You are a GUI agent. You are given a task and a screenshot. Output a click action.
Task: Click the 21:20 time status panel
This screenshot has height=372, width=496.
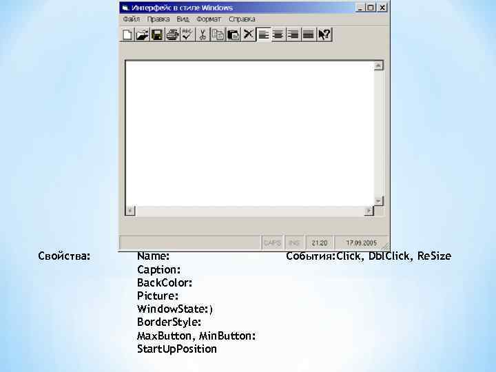(320, 243)
